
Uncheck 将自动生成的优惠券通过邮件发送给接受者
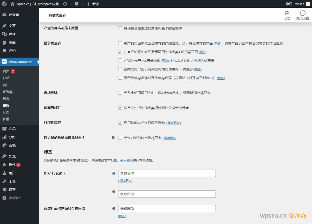pyautogui.click(x=120, y=108)
